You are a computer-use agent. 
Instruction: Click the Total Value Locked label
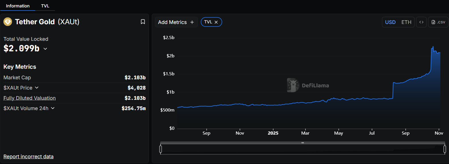pyautogui.click(x=26, y=39)
